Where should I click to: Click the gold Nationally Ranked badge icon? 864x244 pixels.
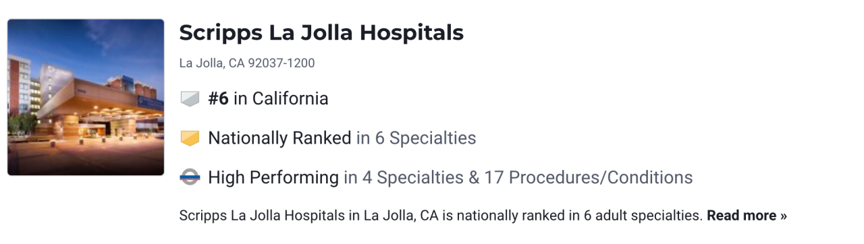[190, 138]
